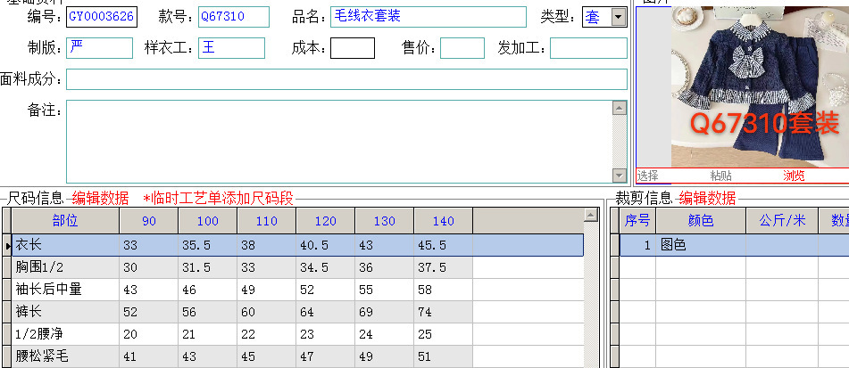Click the size 110 column header
Image resolution: width=849 pixels, height=368 pixels.
(266, 221)
